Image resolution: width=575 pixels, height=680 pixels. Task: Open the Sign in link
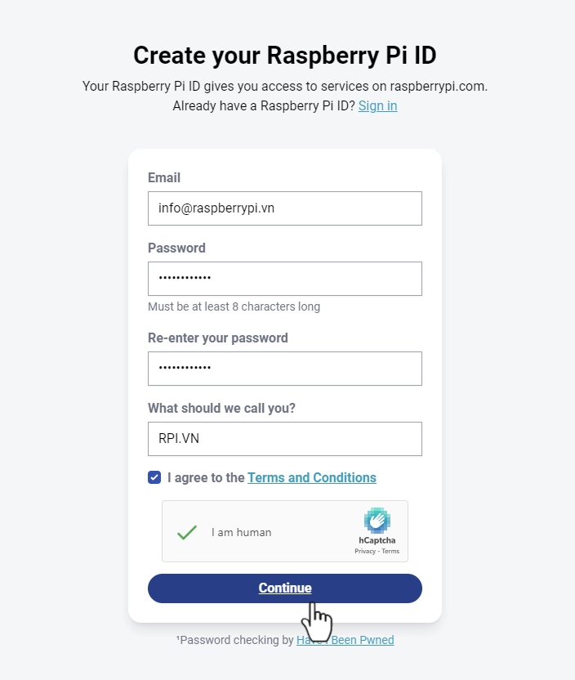click(377, 105)
